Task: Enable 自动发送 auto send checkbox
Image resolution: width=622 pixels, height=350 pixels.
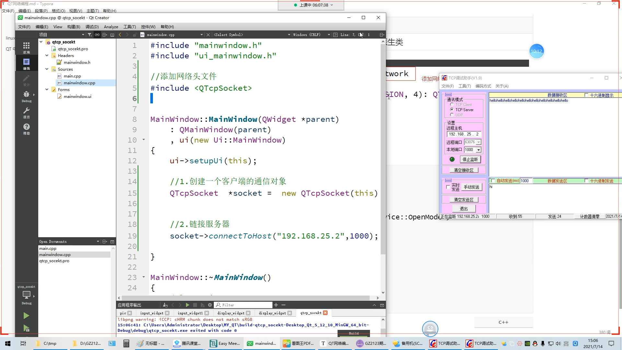Action: pos(493,181)
